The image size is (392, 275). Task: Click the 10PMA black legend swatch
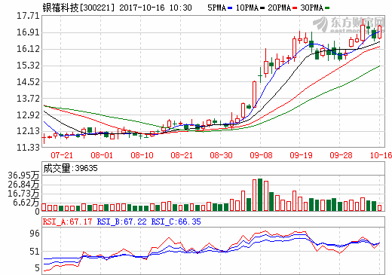pos(262,8)
